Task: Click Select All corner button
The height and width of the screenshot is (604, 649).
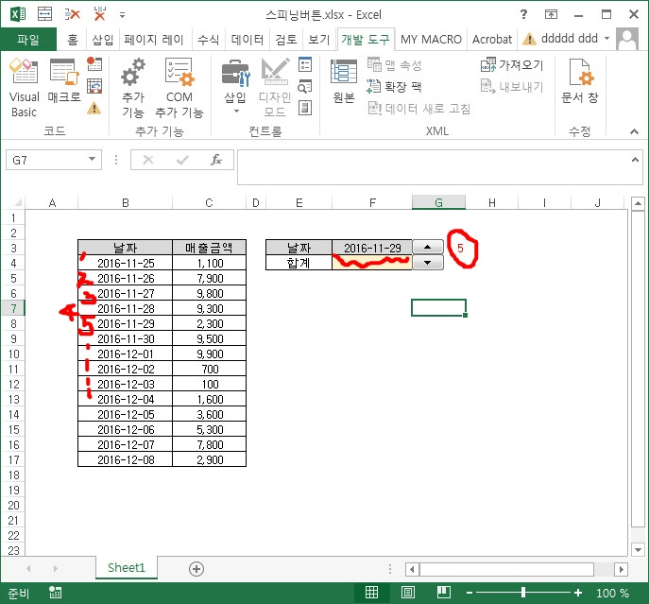Action: tap(17, 202)
